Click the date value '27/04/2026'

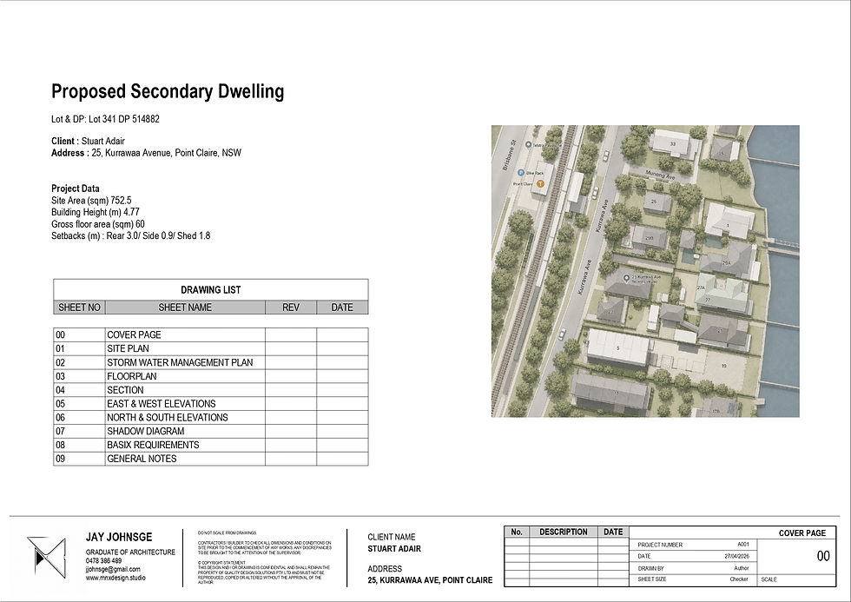736,556
